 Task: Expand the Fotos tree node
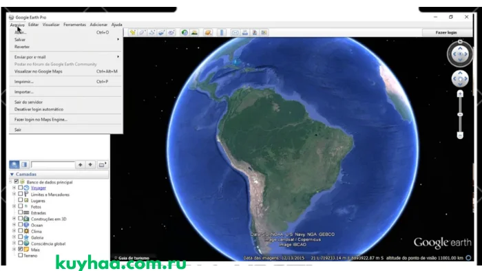tap(14, 206)
